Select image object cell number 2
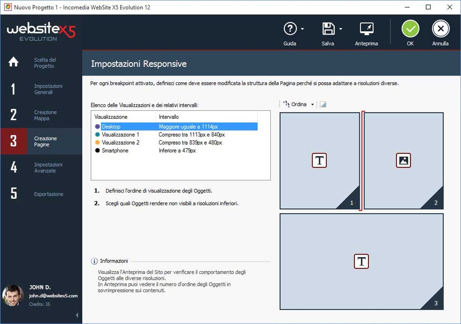The width and height of the screenshot is (461, 324). tap(404, 161)
